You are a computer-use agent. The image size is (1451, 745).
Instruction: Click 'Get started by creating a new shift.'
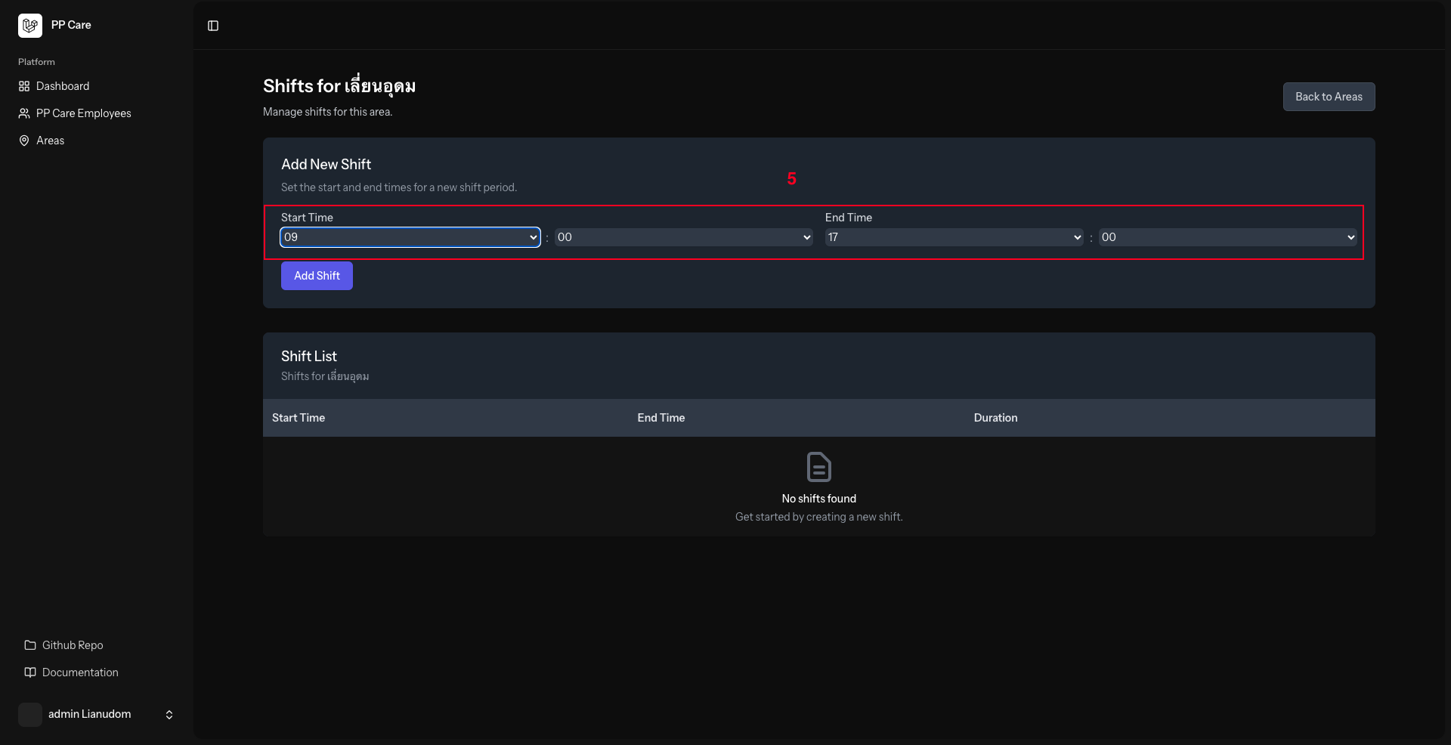[819, 517]
